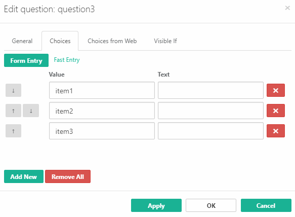The width and height of the screenshot is (295, 217).
Task: Select the Choices tab
Action: [x=60, y=41]
